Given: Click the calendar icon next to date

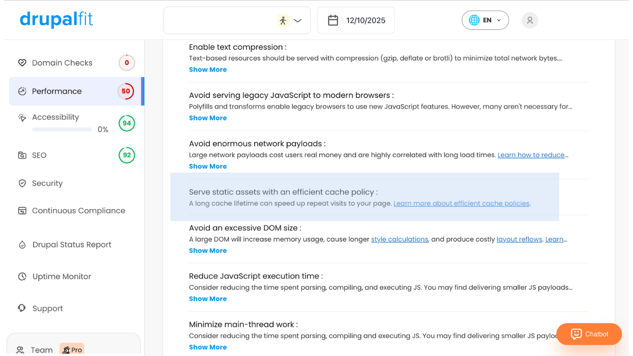Looking at the screenshot, I should [333, 20].
